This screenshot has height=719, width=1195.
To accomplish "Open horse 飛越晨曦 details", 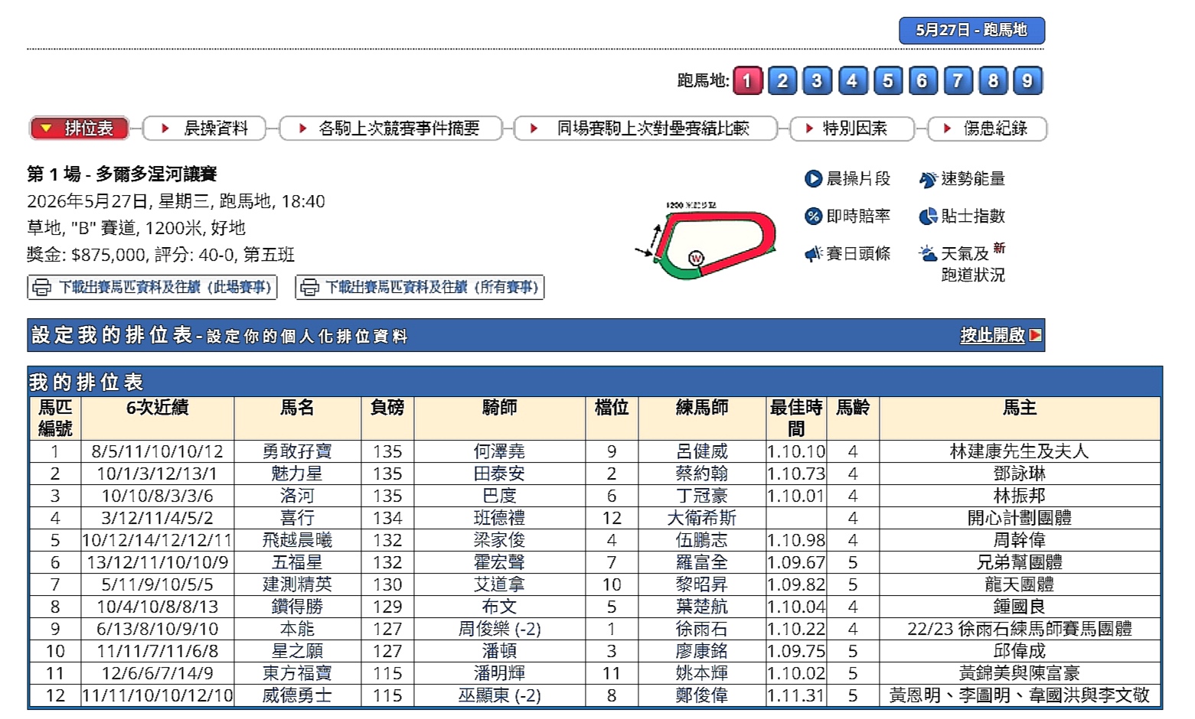I will point(297,540).
